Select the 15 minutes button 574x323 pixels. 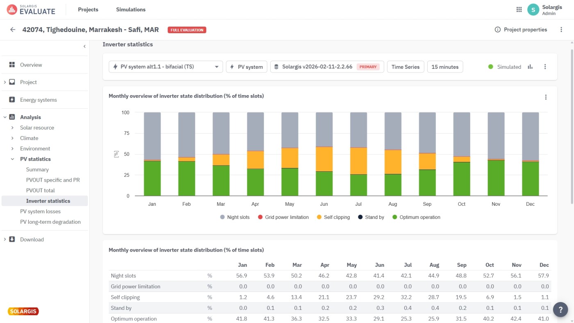coord(445,67)
